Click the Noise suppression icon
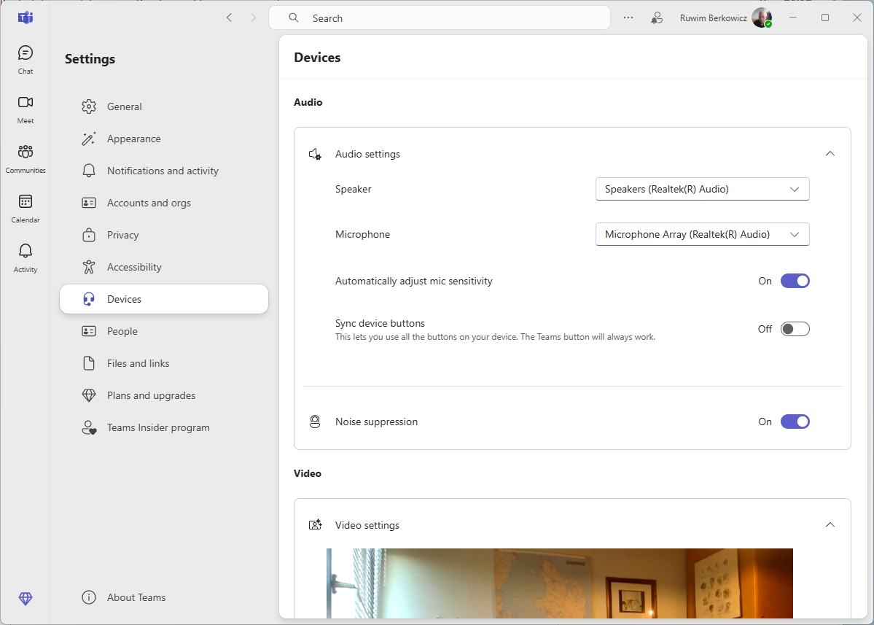874x625 pixels. pyautogui.click(x=315, y=422)
